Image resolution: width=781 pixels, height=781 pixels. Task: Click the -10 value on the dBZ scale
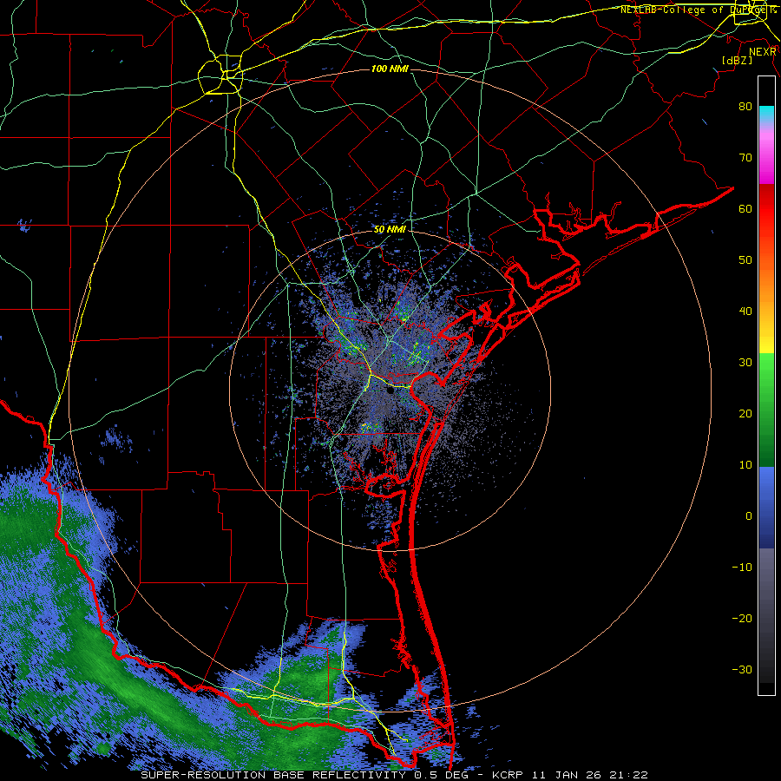(x=742, y=568)
